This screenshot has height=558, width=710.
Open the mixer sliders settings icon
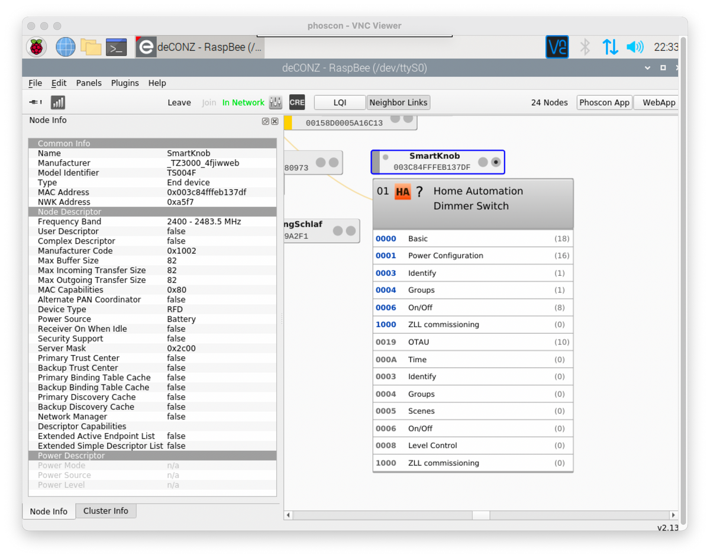[275, 102]
